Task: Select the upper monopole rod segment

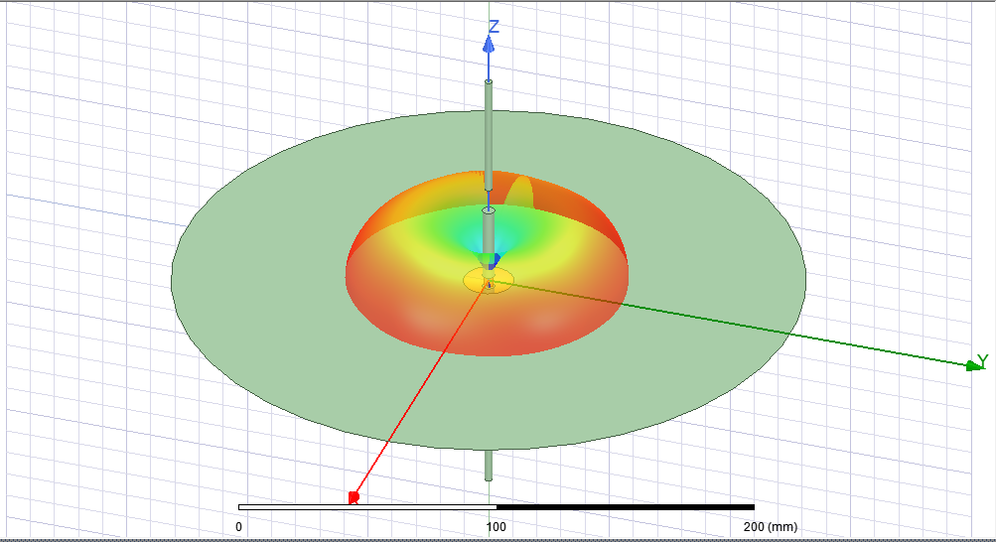Action: pos(489,135)
